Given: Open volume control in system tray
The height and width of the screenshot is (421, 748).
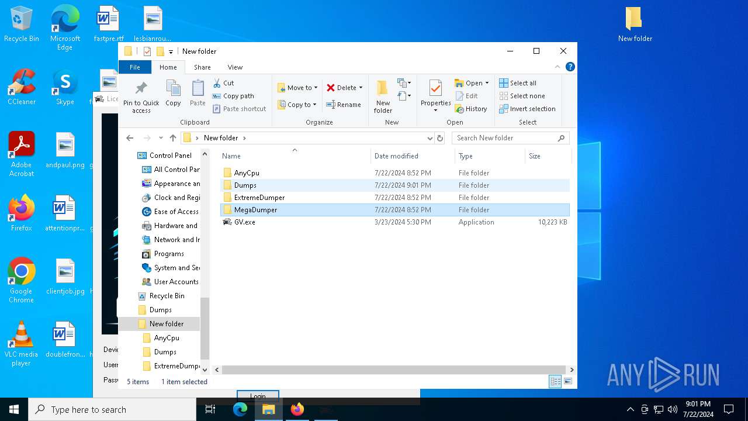Looking at the screenshot, I should [x=673, y=409].
